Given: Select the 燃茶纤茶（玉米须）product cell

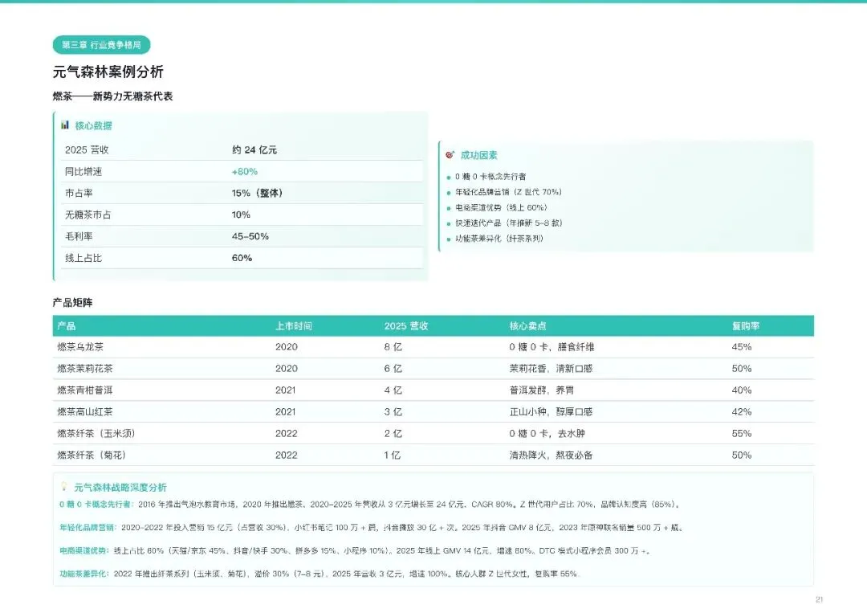Looking at the screenshot, I should 96,433.
